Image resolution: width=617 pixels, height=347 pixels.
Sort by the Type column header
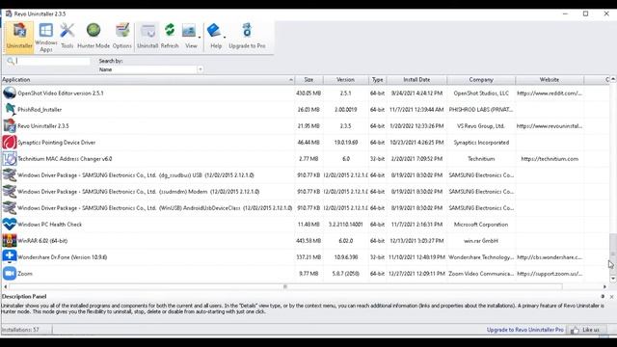click(377, 79)
